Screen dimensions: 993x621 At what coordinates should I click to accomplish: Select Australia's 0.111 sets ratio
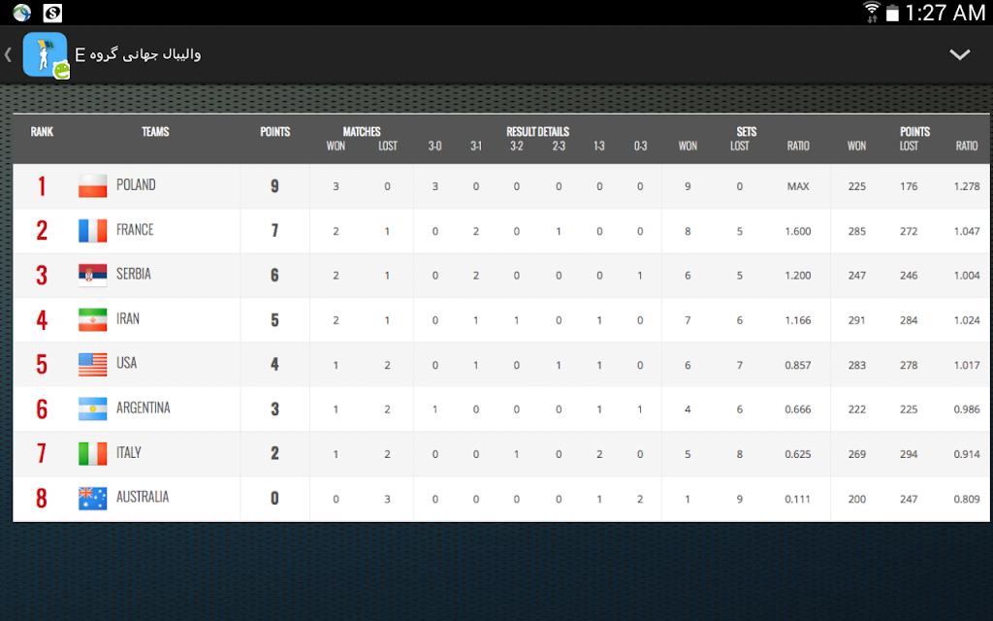(798, 500)
